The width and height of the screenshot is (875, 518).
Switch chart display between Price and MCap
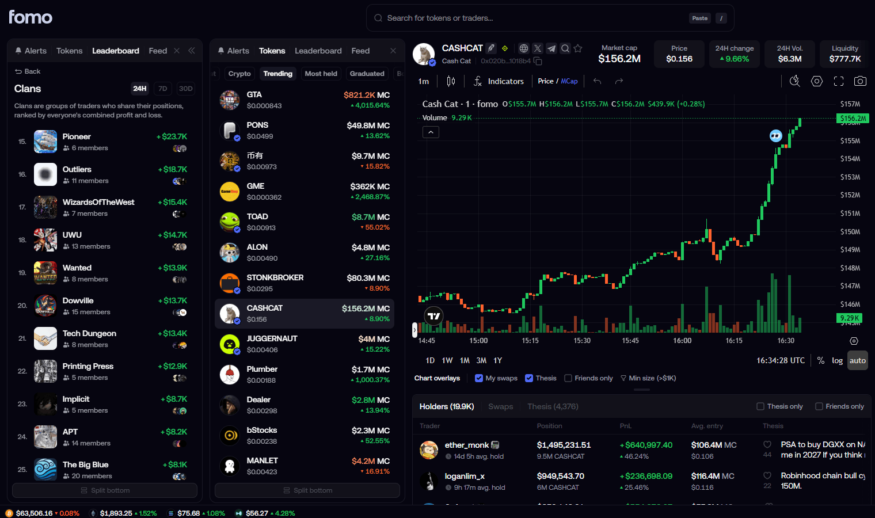558,81
